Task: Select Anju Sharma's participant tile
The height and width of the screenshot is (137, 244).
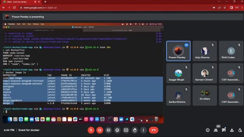Action: [x=205, y=51]
